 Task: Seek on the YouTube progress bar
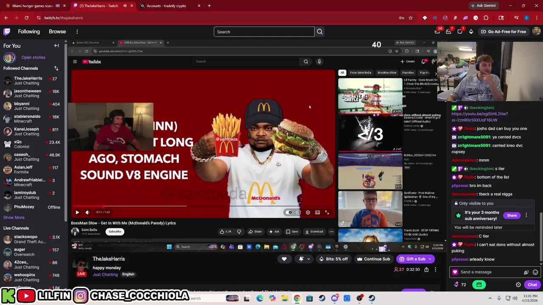[x=203, y=206]
